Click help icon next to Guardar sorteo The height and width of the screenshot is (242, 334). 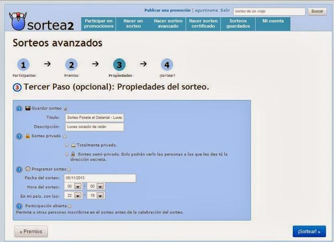pyautogui.click(x=19, y=108)
